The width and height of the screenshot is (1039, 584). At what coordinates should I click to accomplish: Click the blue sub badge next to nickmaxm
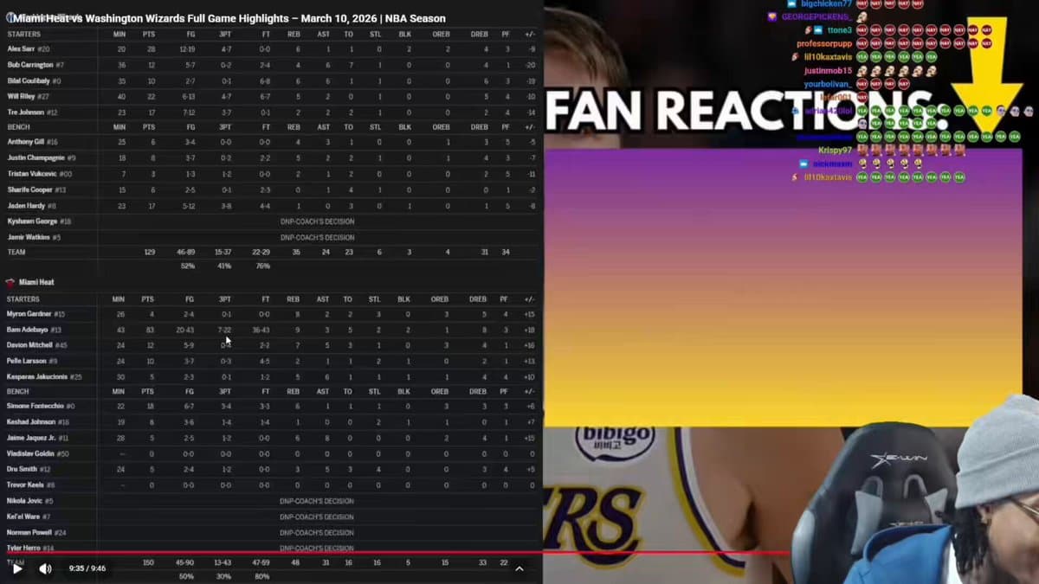[x=804, y=163]
